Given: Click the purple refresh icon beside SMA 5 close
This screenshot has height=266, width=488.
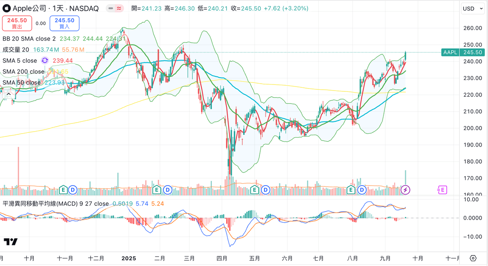Looking at the screenshot, I should (x=45, y=61).
